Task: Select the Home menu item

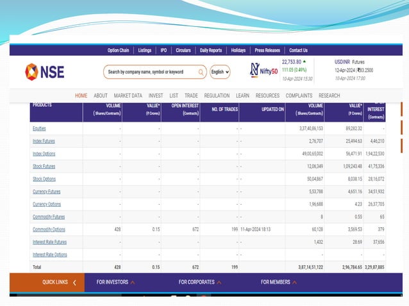Action: (x=81, y=95)
